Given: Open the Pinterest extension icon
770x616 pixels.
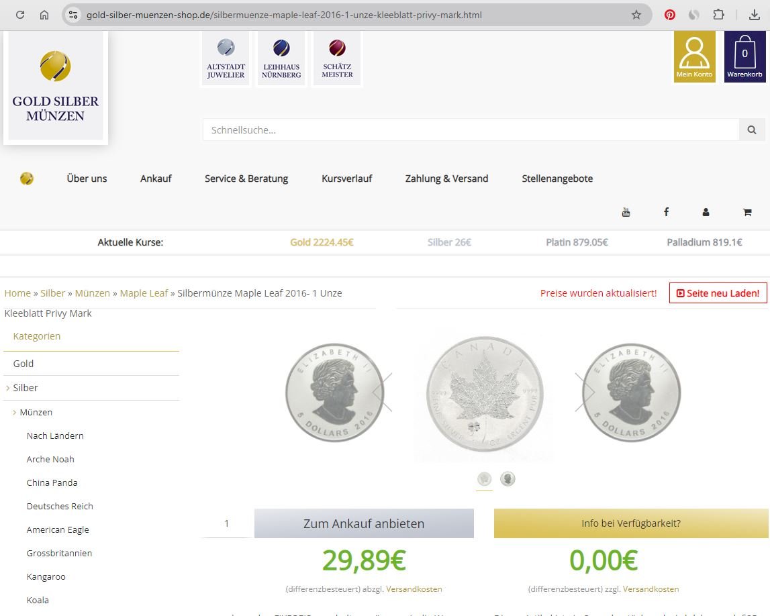Looking at the screenshot, I should pyautogui.click(x=669, y=15).
